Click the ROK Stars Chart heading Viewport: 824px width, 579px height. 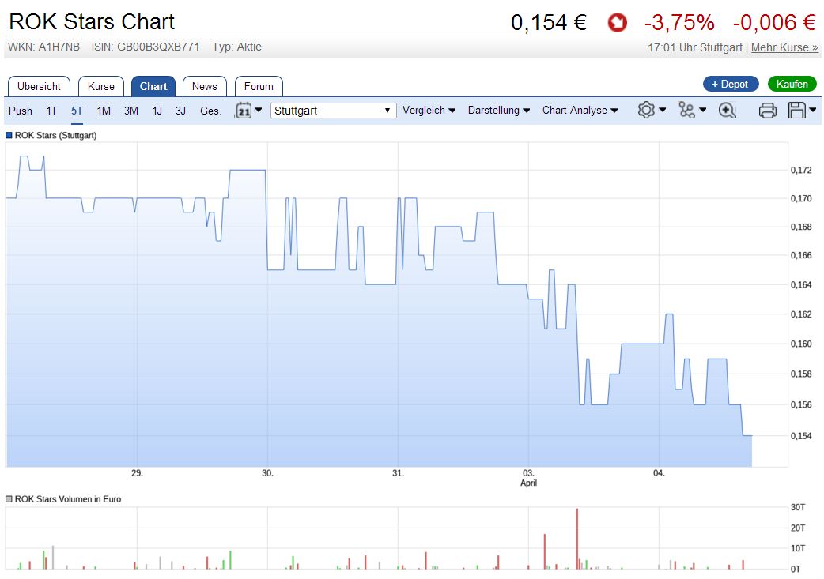92,22
